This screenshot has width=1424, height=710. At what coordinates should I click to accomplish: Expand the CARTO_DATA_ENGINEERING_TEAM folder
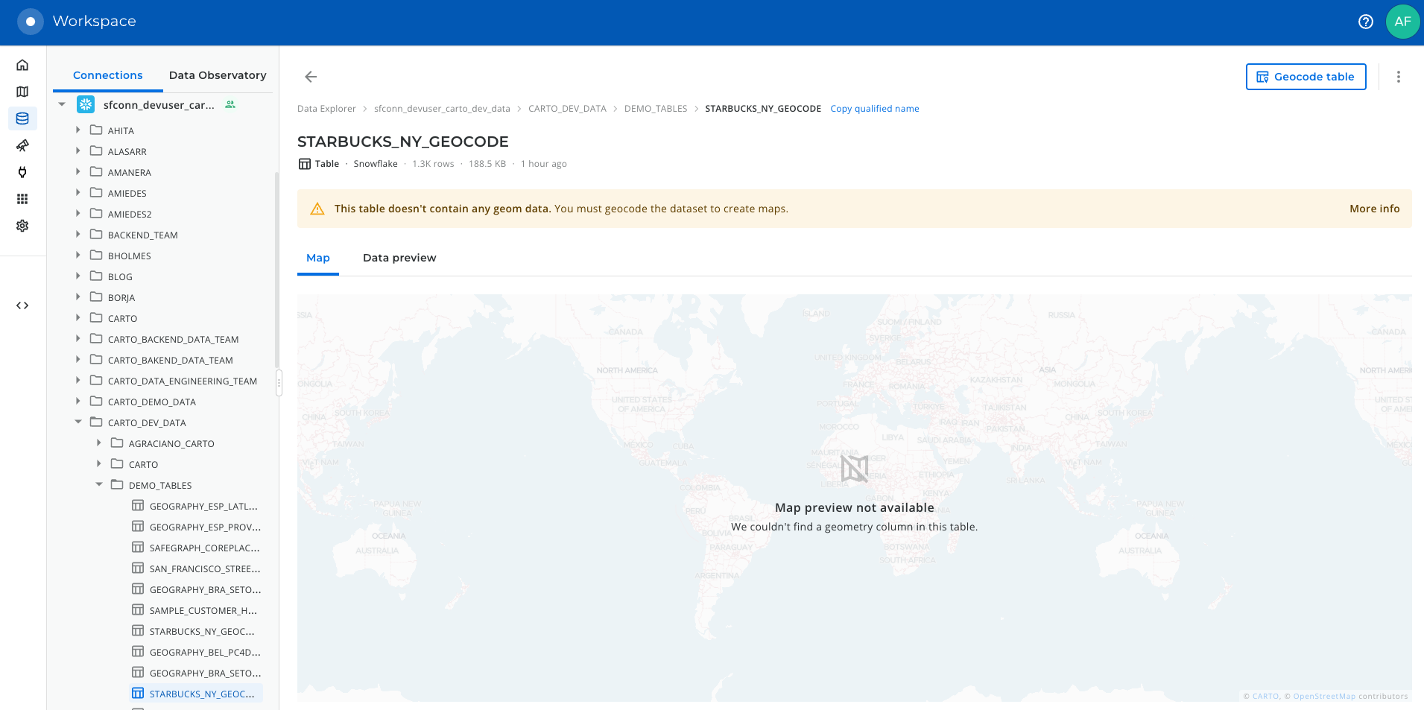[x=77, y=380]
